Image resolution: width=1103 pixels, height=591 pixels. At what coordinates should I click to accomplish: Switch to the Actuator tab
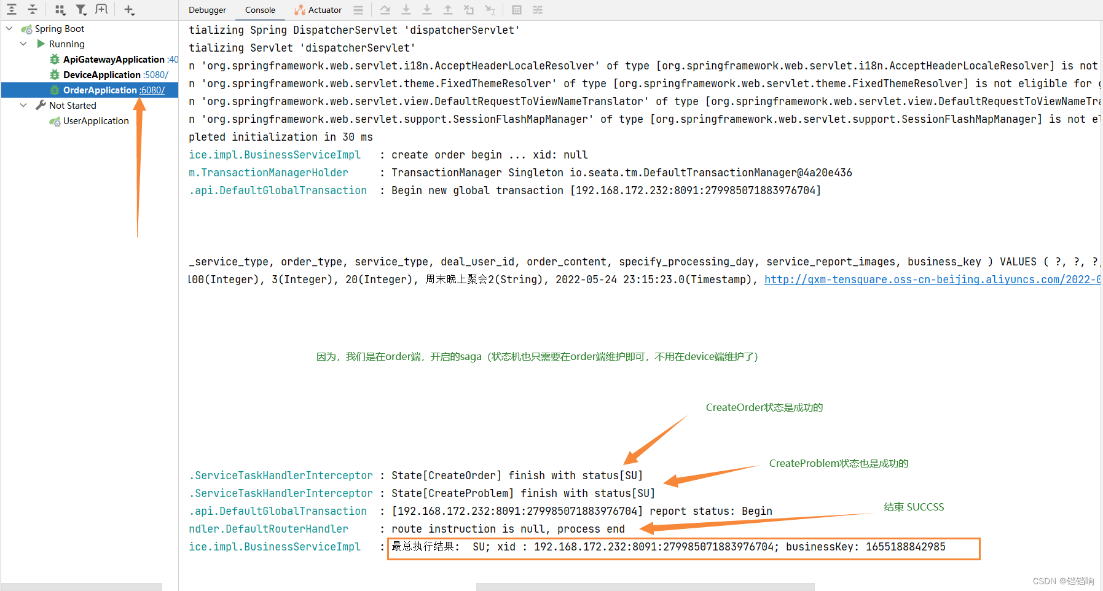click(x=318, y=10)
